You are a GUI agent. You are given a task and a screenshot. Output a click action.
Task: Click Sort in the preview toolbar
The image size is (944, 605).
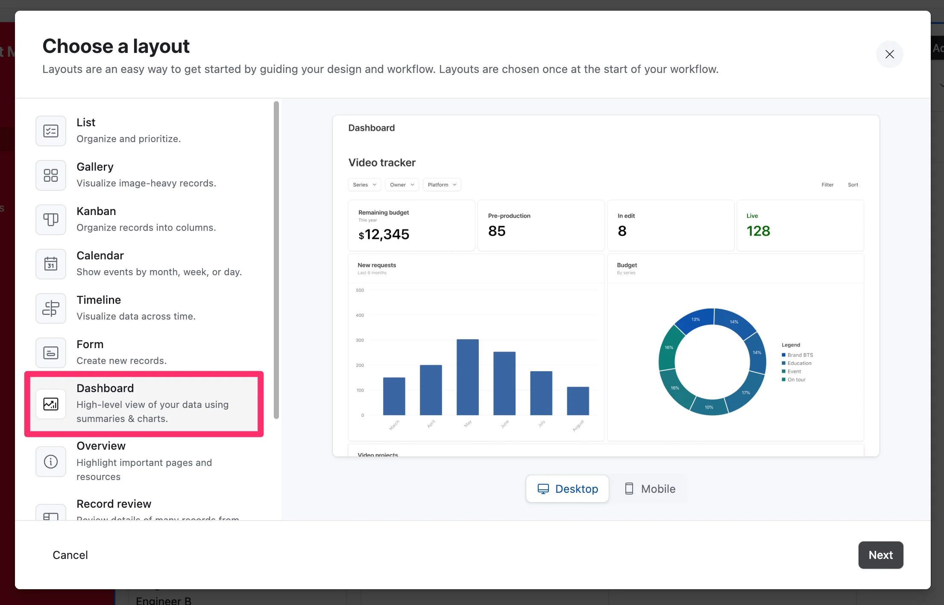click(x=853, y=185)
